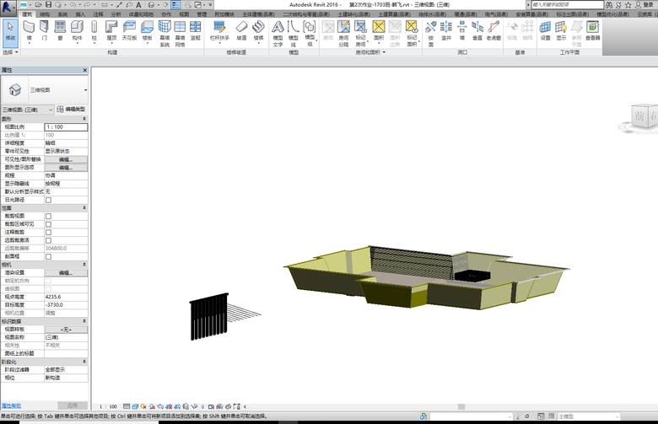Switch to the 插入 ribbon tab

point(79,14)
